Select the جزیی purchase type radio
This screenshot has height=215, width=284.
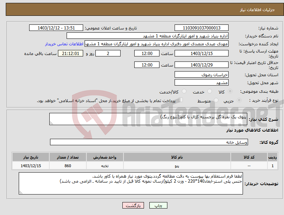coord(239,100)
